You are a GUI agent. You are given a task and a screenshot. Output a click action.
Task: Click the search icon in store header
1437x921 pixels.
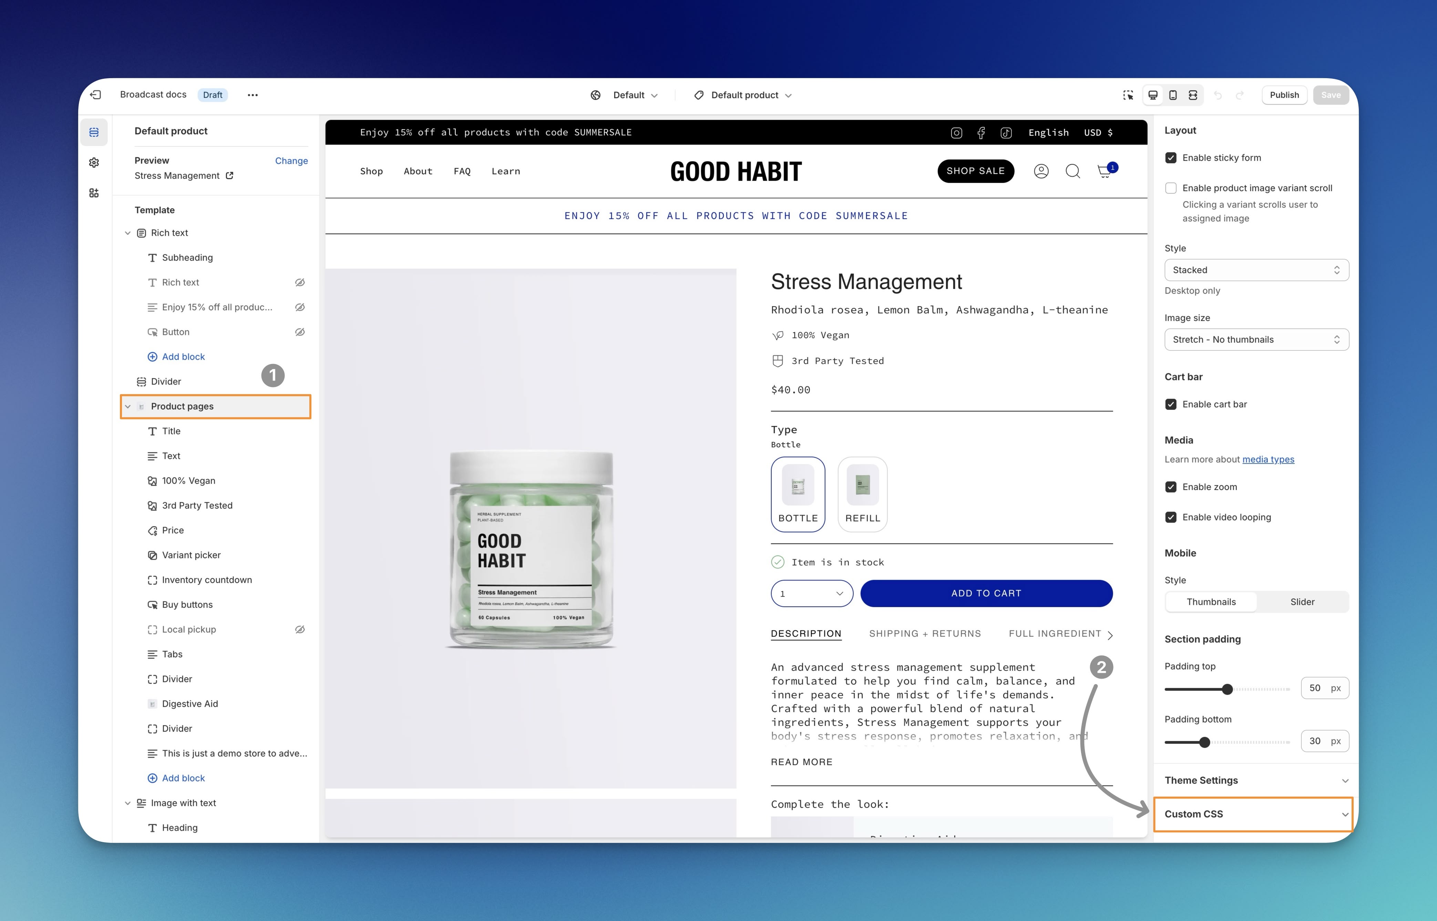pyautogui.click(x=1072, y=172)
